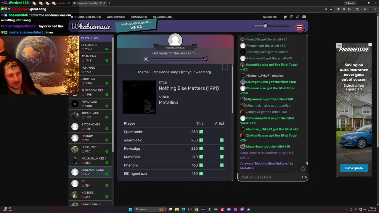The width and height of the screenshot is (379, 213).
Task: Open the Chrome profile avatar
Action: [x=370, y=9]
